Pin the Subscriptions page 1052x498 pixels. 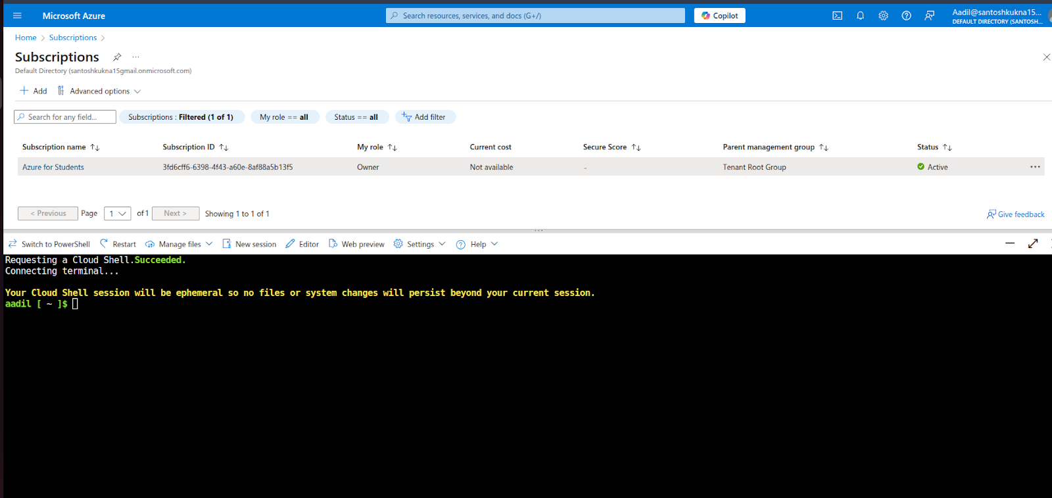117,57
